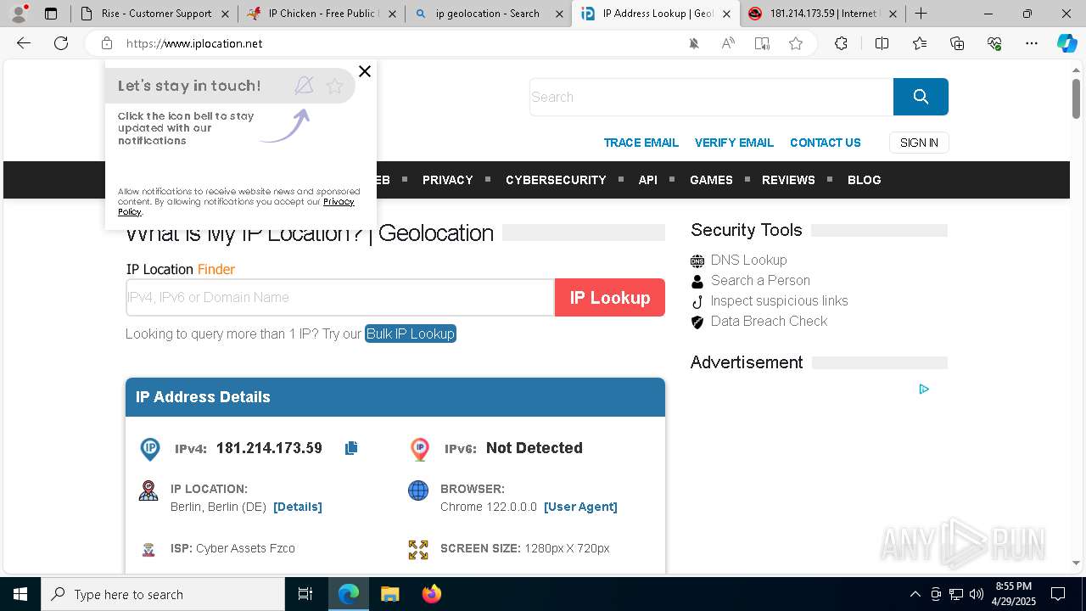Close the IP Address Lookup tab

click(x=726, y=14)
